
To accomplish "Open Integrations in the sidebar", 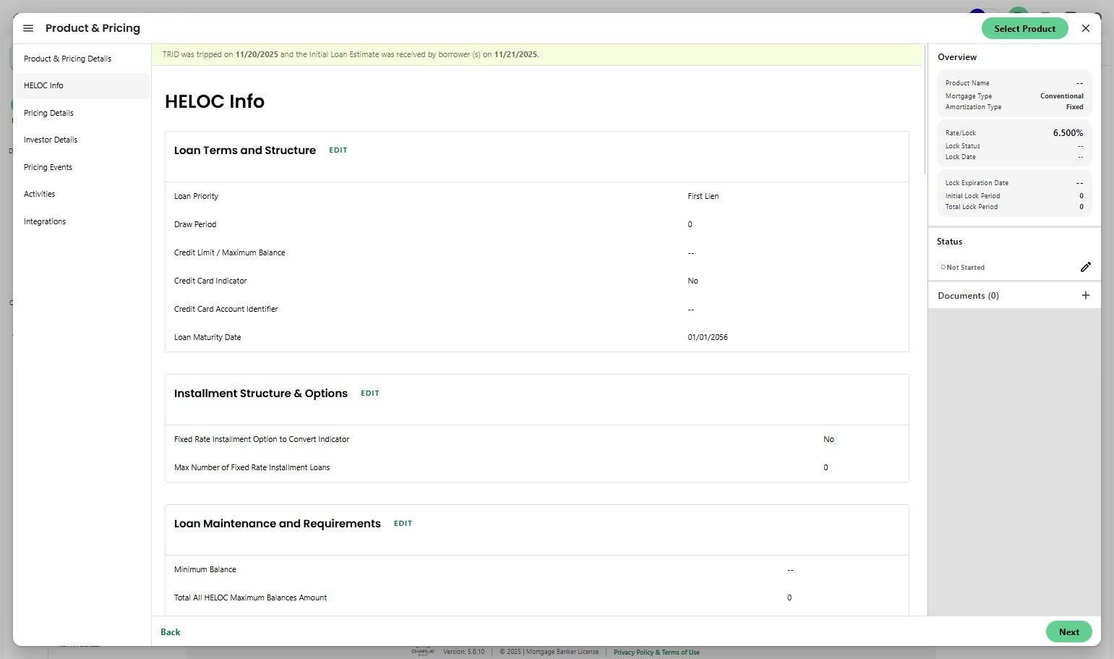I will 82,221.
